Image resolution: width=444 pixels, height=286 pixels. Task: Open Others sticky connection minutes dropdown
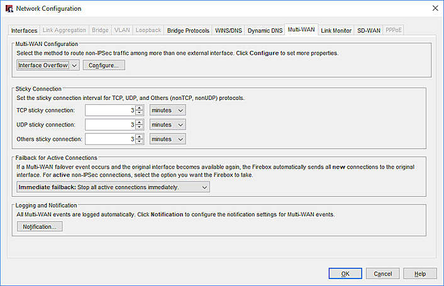click(x=168, y=139)
